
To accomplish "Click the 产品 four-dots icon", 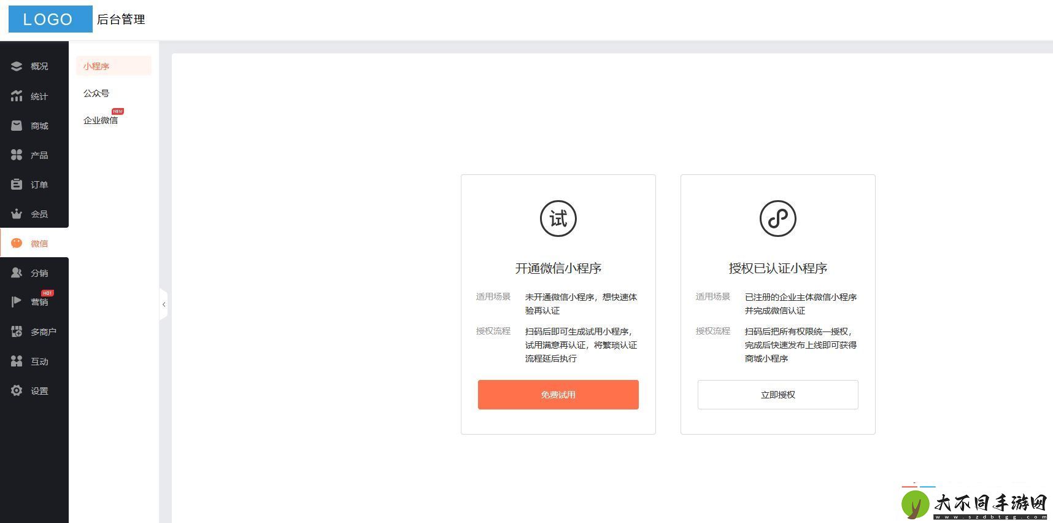I will pos(17,155).
